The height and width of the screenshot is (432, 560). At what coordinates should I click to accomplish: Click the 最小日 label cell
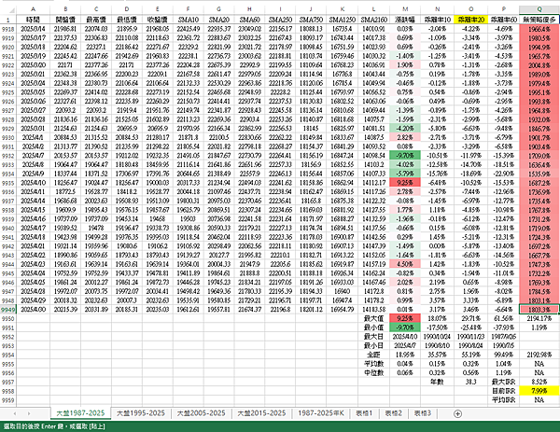(x=373, y=345)
